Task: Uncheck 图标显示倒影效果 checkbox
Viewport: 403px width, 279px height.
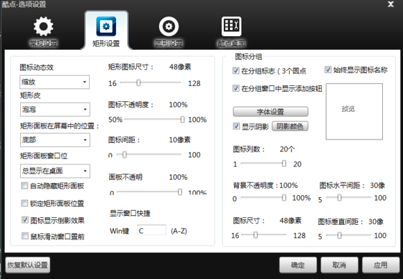Action: [x=25, y=220]
